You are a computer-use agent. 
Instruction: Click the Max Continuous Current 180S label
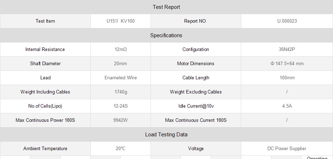(196, 120)
